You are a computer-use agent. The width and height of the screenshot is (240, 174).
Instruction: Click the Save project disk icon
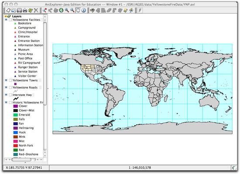[x=19, y=10]
